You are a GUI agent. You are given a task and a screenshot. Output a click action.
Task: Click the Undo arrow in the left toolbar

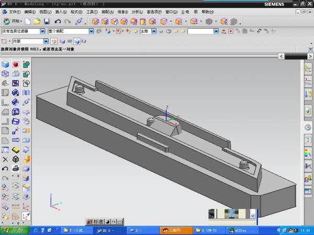pyautogui.click(x=5, y=169)
